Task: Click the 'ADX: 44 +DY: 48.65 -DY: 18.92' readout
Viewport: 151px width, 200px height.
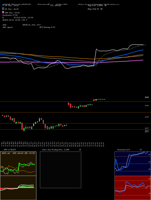Action: click(18, 153)
